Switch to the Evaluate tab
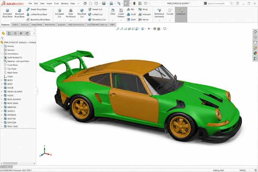The width and height of the screenshot is (258, 172). 61,25
